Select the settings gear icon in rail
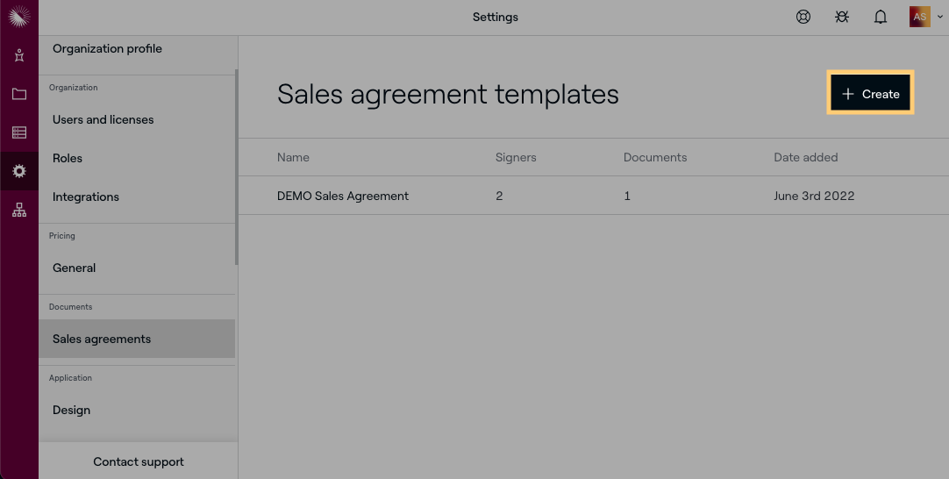 (x=19, y=171)
